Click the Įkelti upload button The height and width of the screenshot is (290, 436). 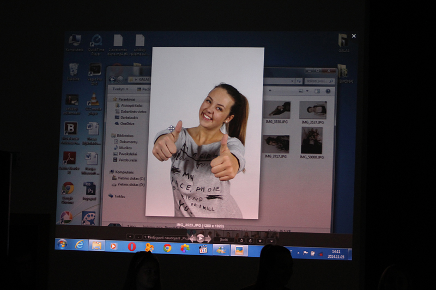224,239
